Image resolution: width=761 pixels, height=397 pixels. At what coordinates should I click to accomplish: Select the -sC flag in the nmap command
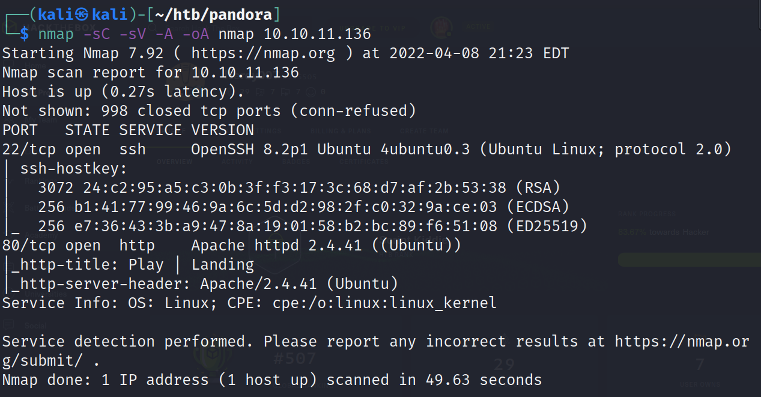pos(97,34)
